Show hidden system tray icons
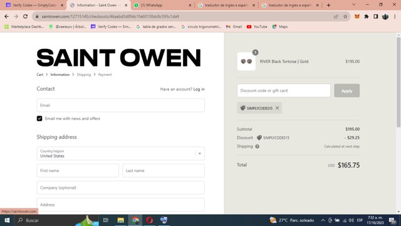The width and height of the screenshot is (401, 226). [323, 220]
